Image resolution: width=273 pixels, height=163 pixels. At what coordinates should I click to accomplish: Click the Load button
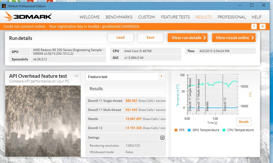(x=120, y=38)
